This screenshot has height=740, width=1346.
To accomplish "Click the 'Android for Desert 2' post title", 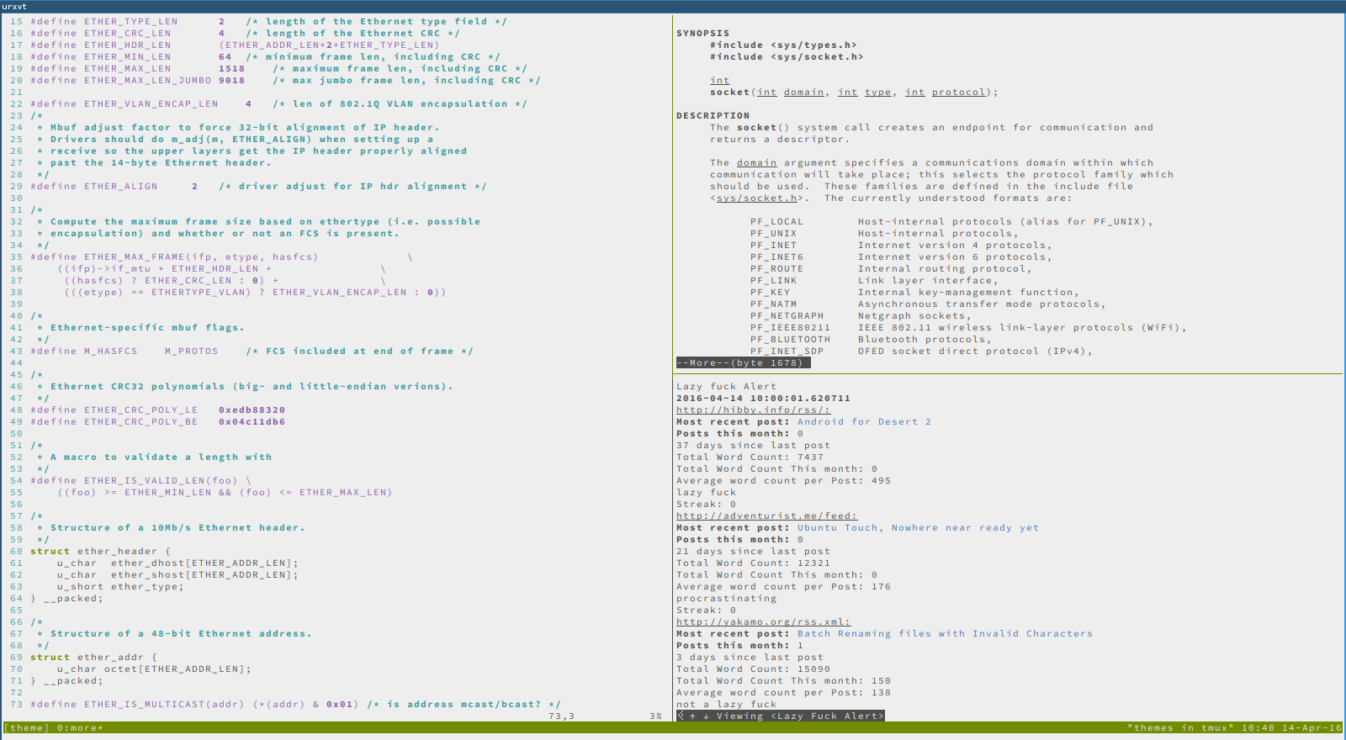I will (x=864, y=422).
